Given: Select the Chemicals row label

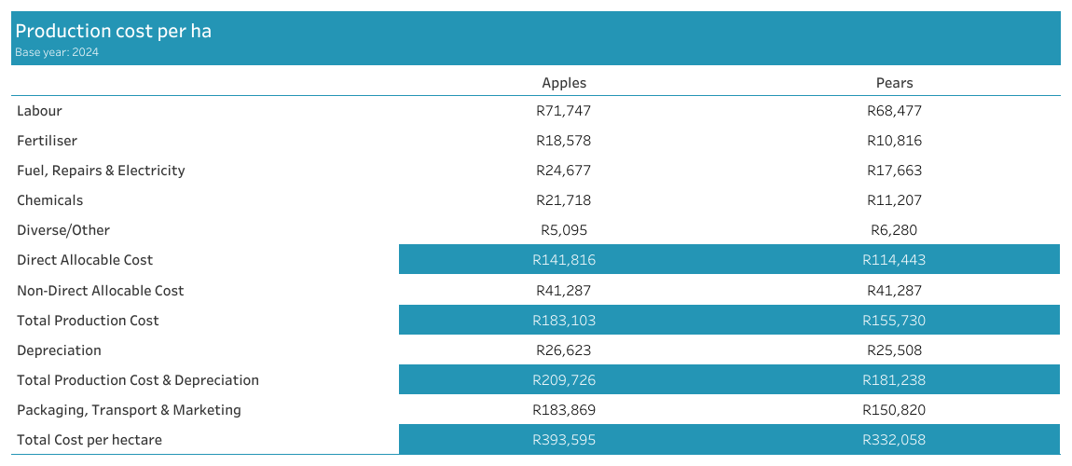Looking at the screenshot, I should pos(49,200).
